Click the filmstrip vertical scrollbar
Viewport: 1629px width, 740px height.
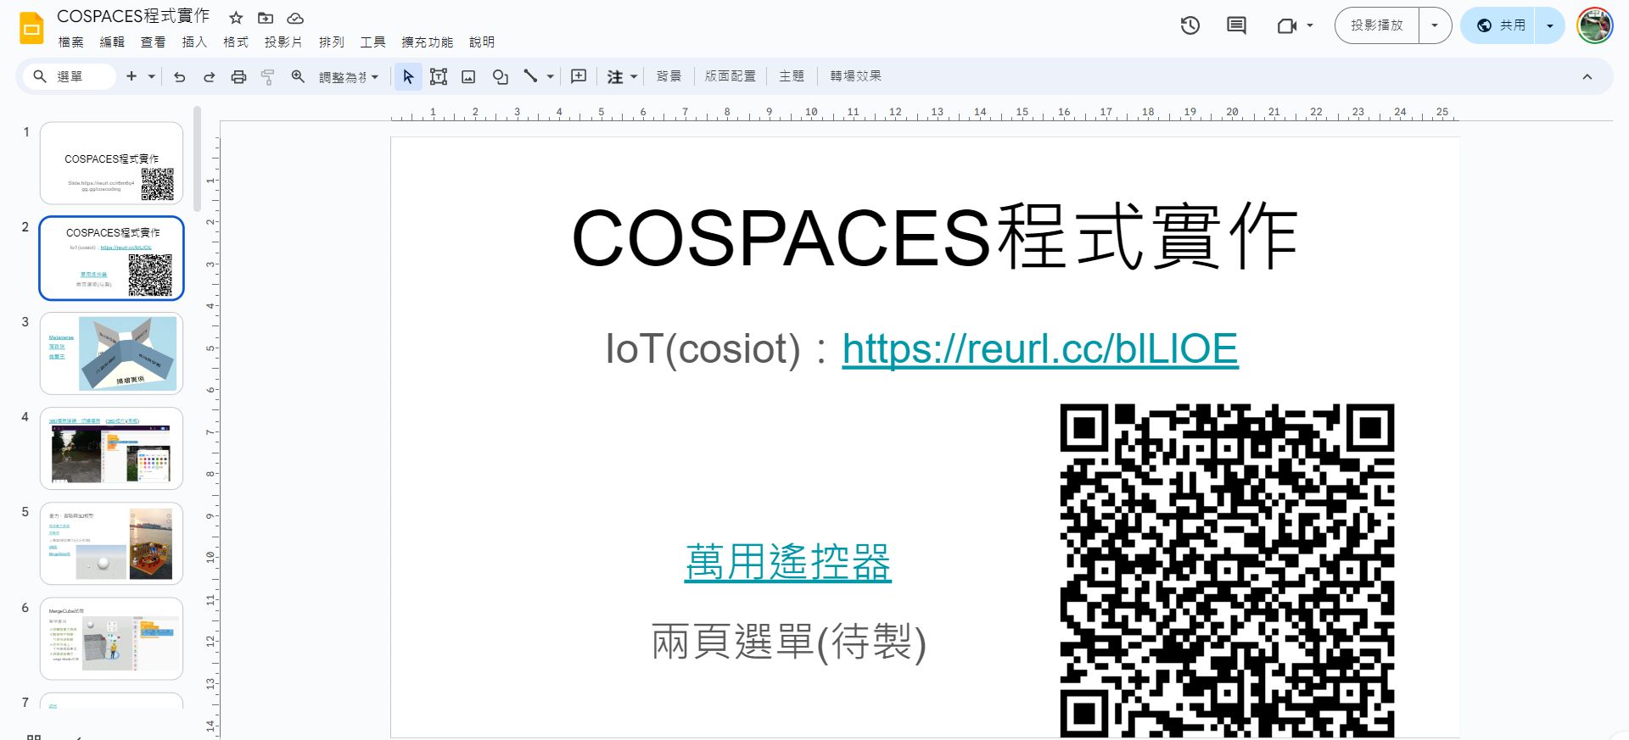click(x=197, y=159)
